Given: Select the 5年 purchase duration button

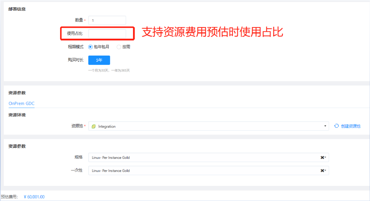Looking at the screenshot, I should (99, 60).
